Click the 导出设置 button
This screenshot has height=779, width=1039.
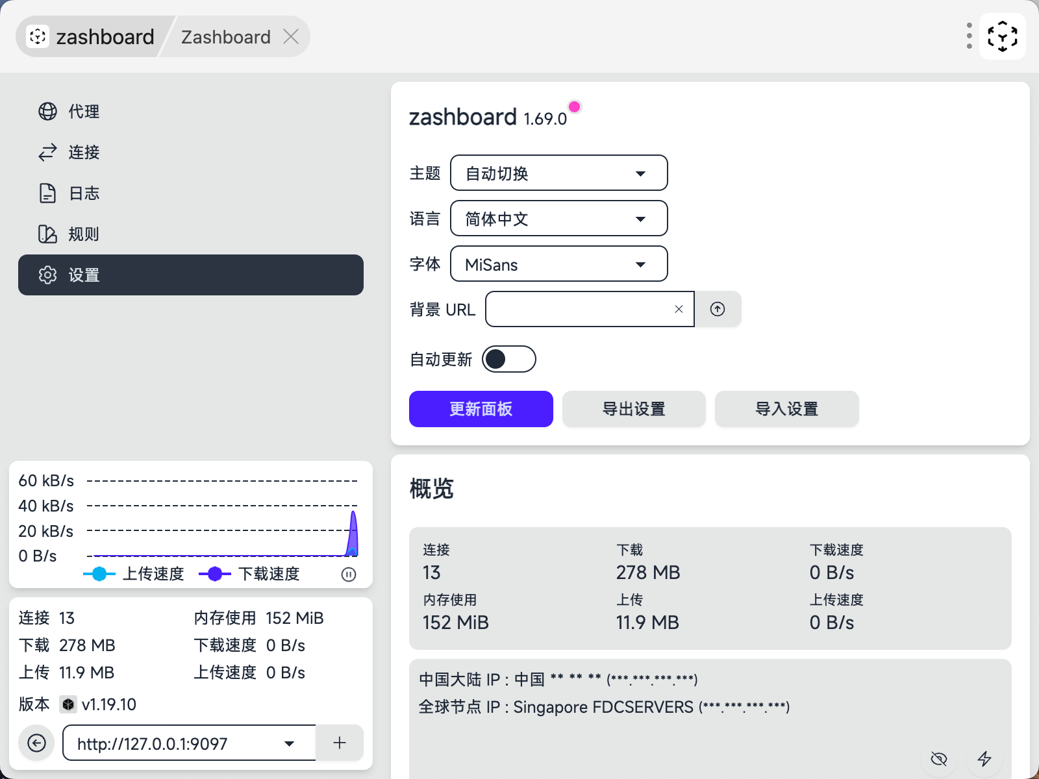634,409
